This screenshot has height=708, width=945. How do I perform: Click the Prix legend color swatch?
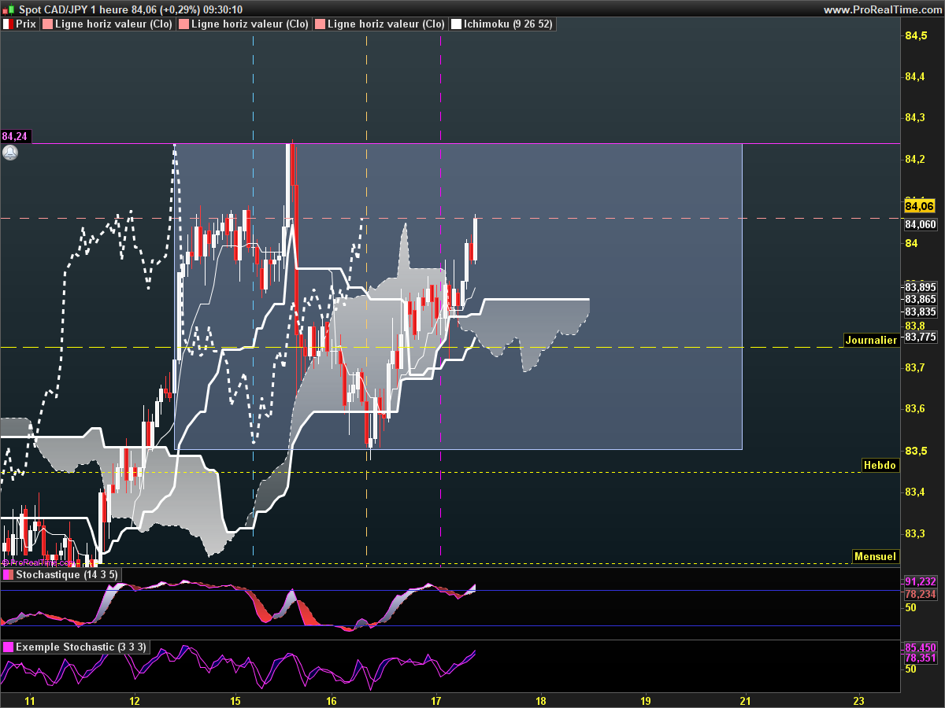pyautogui.click(x=7, y=24)
